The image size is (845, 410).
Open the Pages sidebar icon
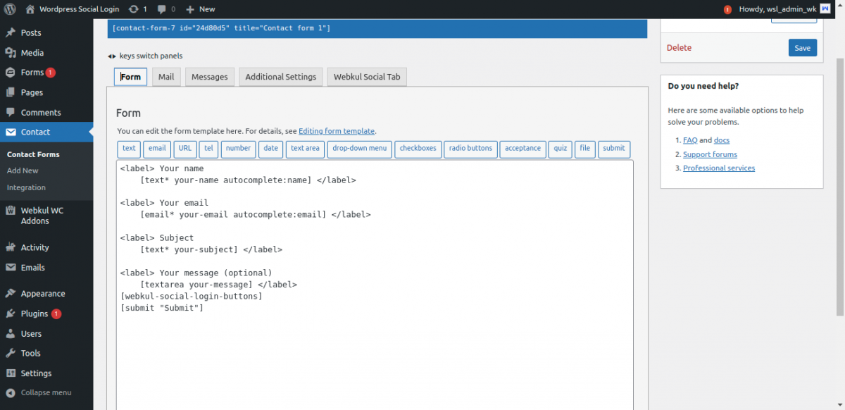click(11, 92)
